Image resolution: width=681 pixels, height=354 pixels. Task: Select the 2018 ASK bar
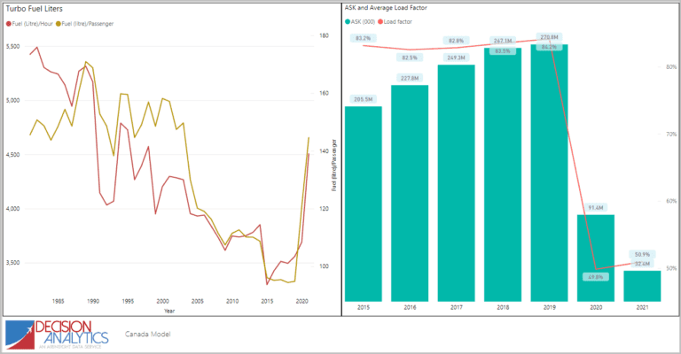(x=503, y=174)
